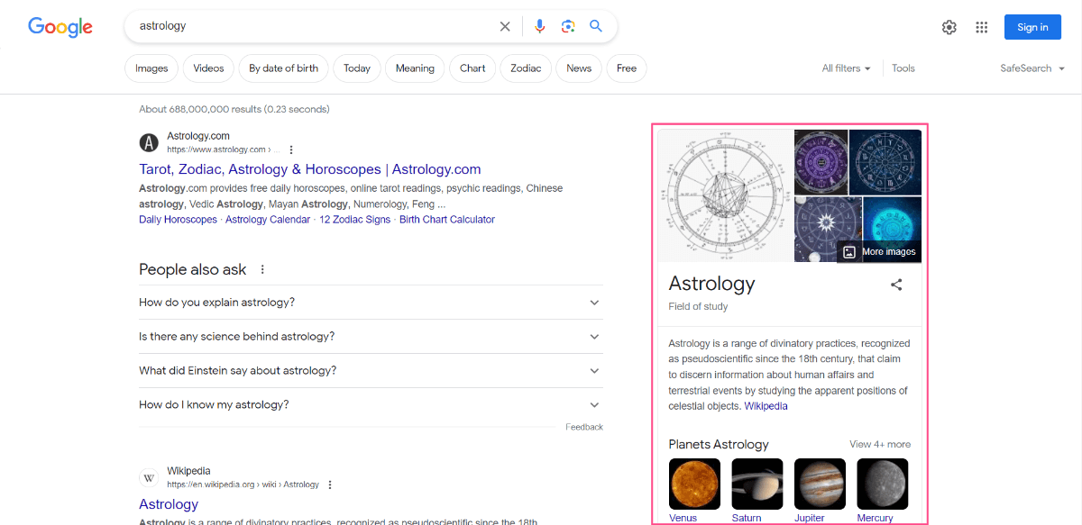Open the People also ask options menu
This screenshot has height=525, width=1082.
tap(262, 269)
